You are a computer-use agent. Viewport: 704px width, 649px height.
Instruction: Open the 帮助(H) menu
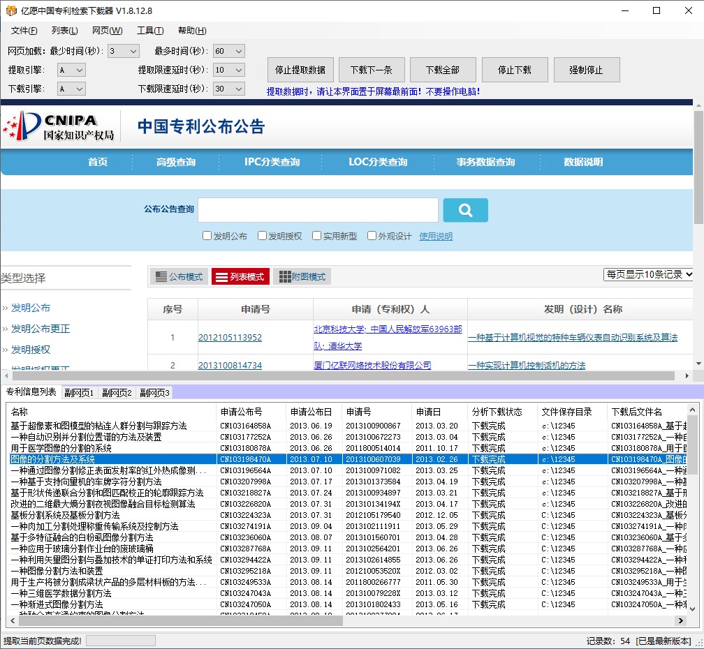point(192,31)
